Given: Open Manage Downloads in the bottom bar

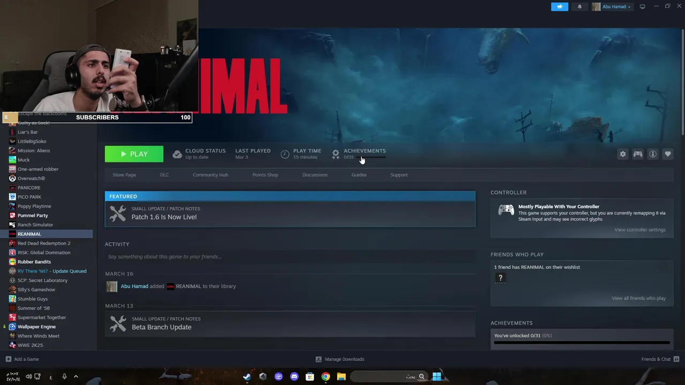Looking at the screenshot, I should [340, 359].
